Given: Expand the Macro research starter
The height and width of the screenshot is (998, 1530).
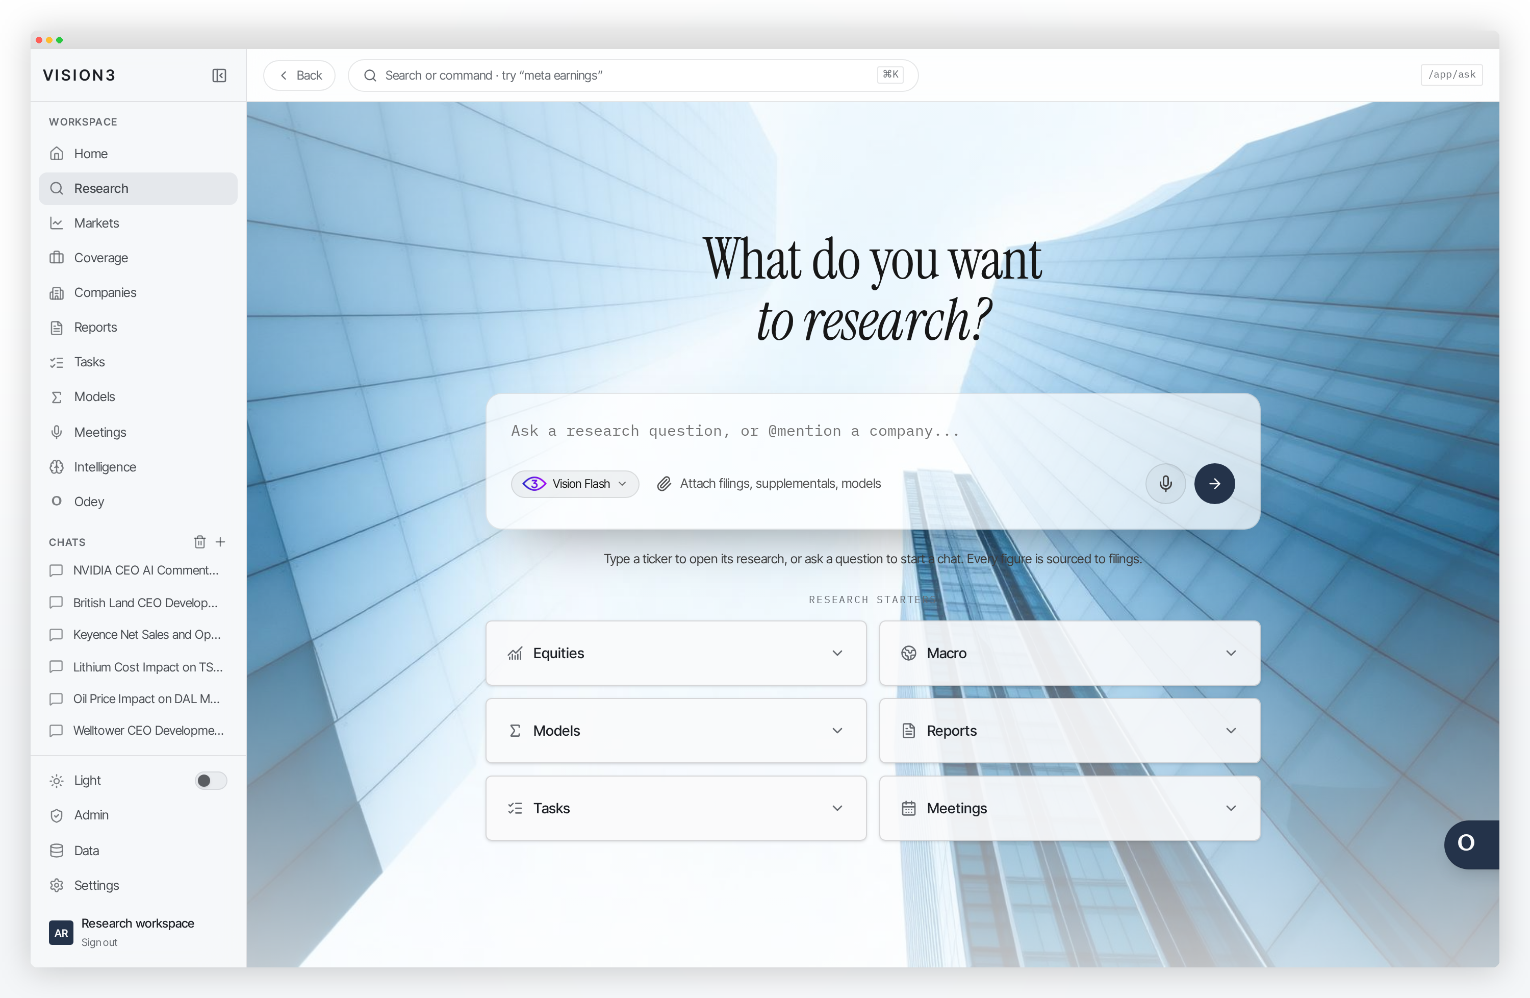Looking at the screenshot, I should coord(1069,653).
